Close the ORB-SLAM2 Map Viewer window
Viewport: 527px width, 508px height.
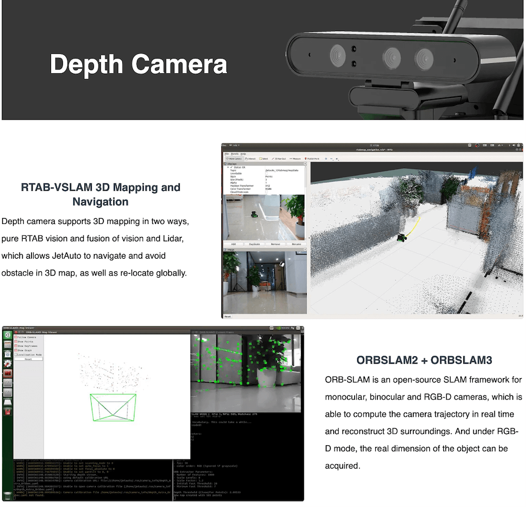click(x=16, y=333)
